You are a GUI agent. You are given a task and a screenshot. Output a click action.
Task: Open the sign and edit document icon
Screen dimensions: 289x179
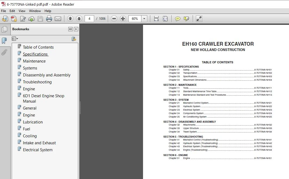coord(23,19)
